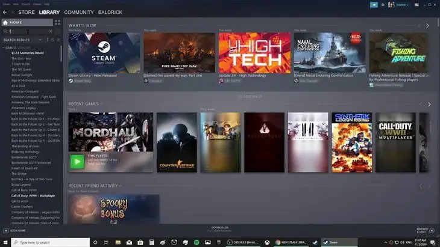Open the COMMUNITY tab
This screenshot has height=247, width=440.
click(79, 12)
